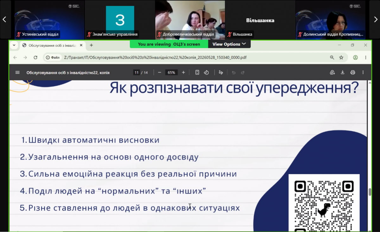Open PDF viewer more actions menu
Viewport: 380px width, 232px height.
(363, 73)
